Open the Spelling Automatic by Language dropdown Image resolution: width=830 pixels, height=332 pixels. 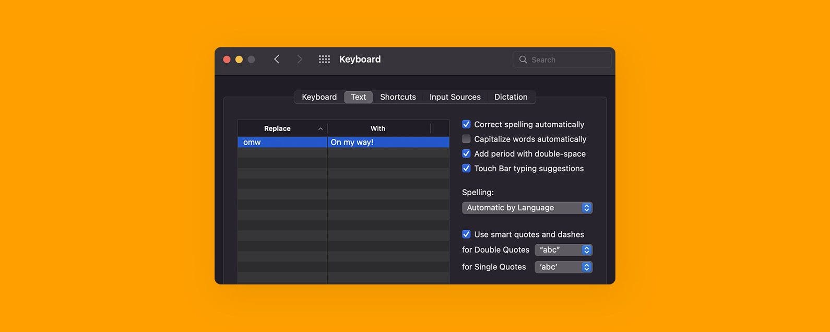pyautogui.click(x=527, y=208)
